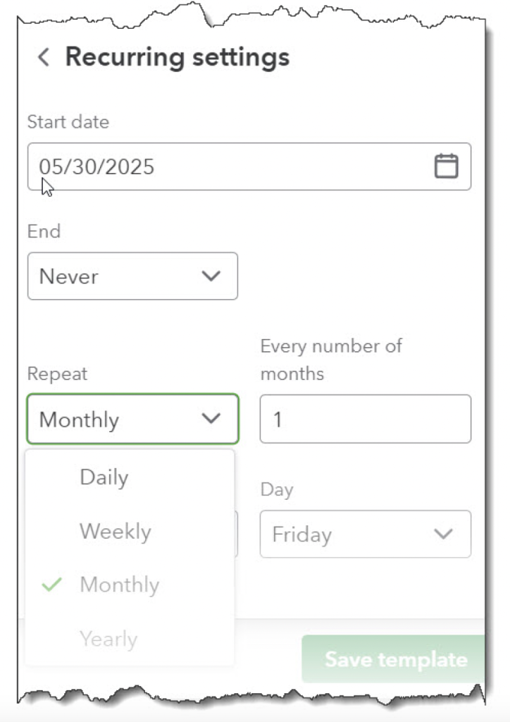Click the Start date label
Screen dimensions: 510x722
[x=68, y=122]
